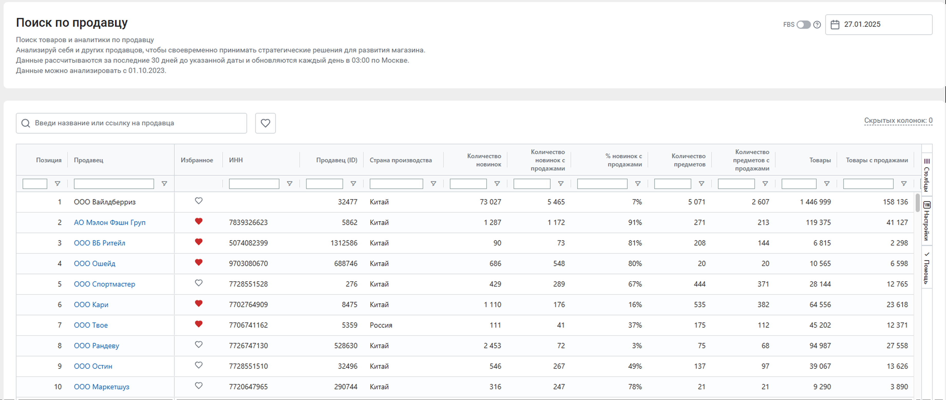This screenshot has width=946, height=400.
Task: Remove ООО Ошейд from favorites
Action: (199, 263)
